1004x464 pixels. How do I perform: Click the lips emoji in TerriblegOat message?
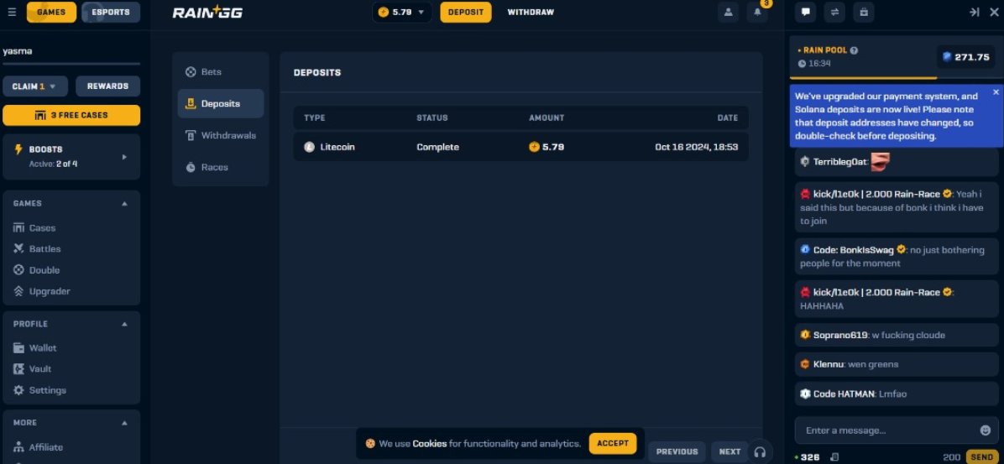880,162
